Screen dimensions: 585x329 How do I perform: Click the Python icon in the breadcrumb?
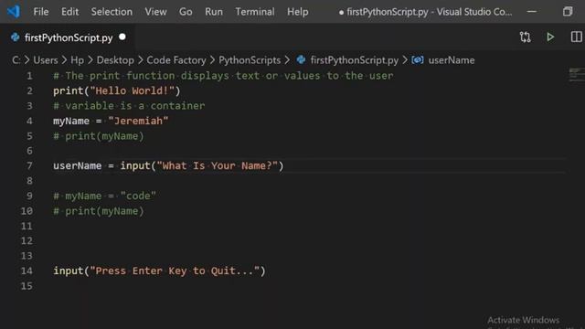click(301, 59)
